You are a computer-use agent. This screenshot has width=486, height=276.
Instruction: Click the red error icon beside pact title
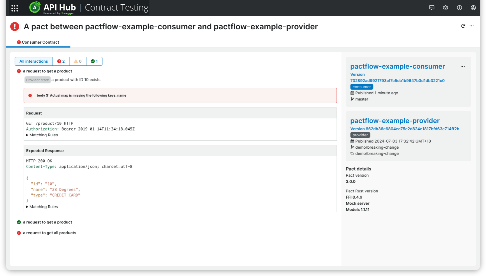(15, 26)
